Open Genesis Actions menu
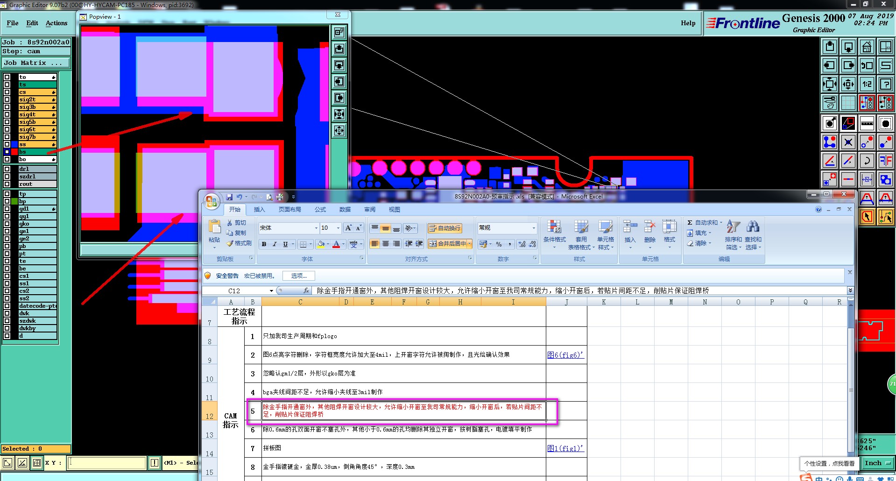Image resolution: width=896 pixels, height=481 pixels. (x=56, y=23)
